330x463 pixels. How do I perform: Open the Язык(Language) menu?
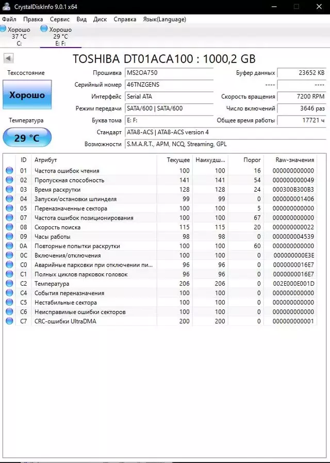(x=164, y=20)
